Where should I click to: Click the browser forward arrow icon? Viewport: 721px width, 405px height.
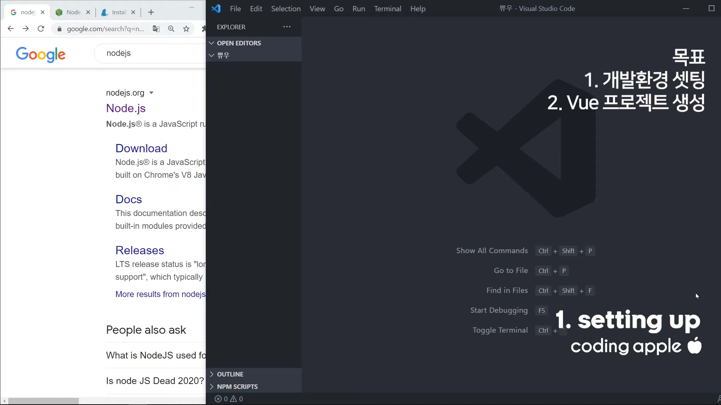[26, 29]
